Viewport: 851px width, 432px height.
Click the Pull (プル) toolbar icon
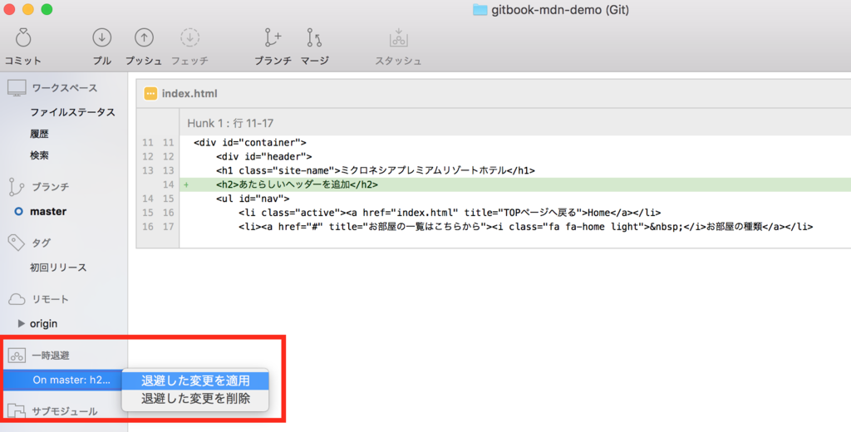point(102,37)
